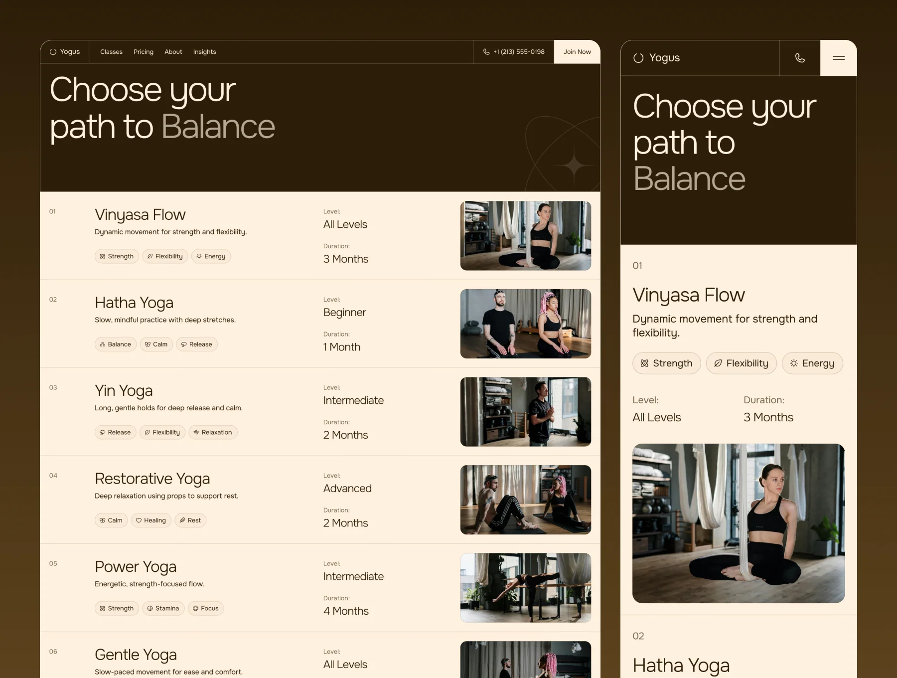Open Vinyasa Flow title in mobile view
This screenshot has height=678, width=897.
(689, 295)
